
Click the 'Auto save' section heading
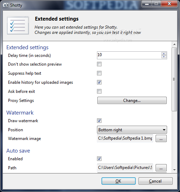[x=18, y=151]
